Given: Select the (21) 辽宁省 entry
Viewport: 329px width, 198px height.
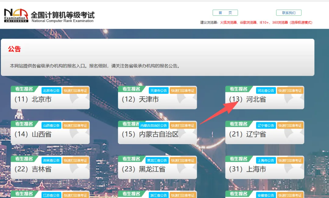Looking at the screenshot, I should (x=248, y=134).
